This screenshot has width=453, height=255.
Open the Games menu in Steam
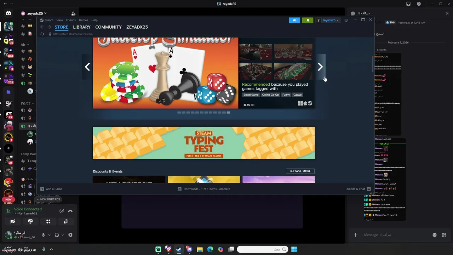coord(84,20)
